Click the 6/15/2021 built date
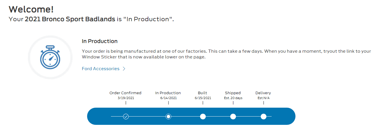 203,98
